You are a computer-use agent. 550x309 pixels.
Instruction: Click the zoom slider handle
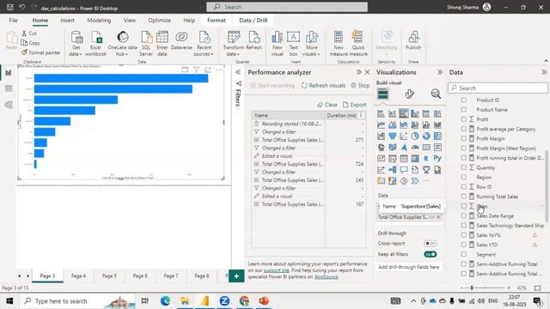(x=472, y=288)
